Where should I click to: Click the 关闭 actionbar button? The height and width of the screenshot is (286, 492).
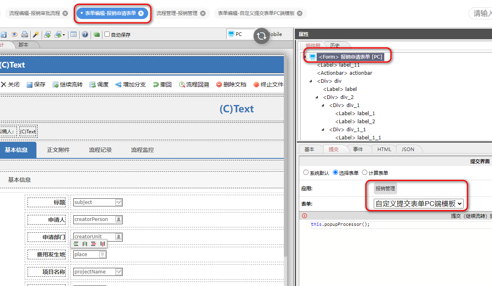(x=10, y=84)
